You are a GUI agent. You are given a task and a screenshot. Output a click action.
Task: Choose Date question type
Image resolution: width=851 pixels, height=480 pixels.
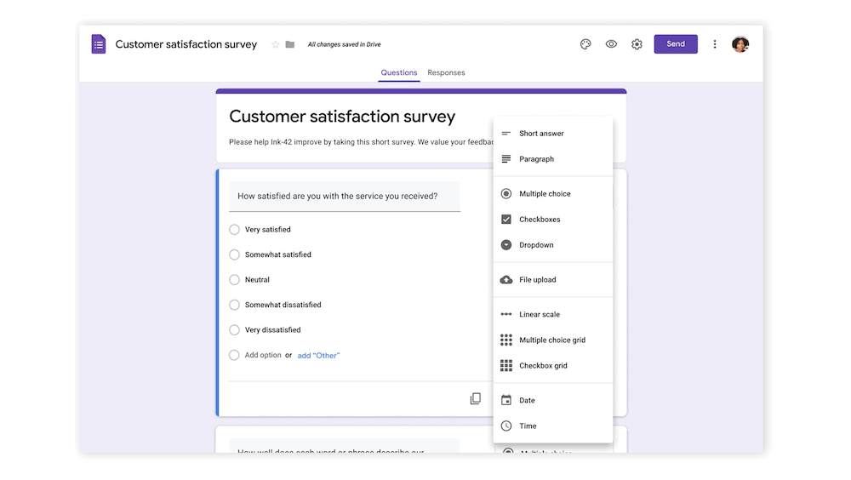click(553, 400)
